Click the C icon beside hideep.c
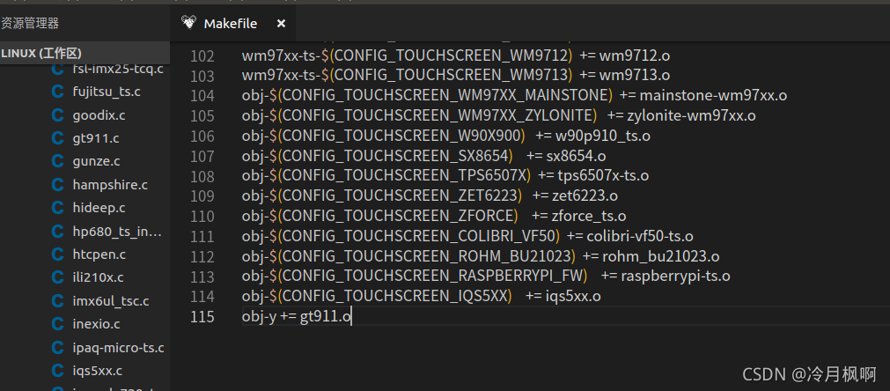 pos(57,208)
